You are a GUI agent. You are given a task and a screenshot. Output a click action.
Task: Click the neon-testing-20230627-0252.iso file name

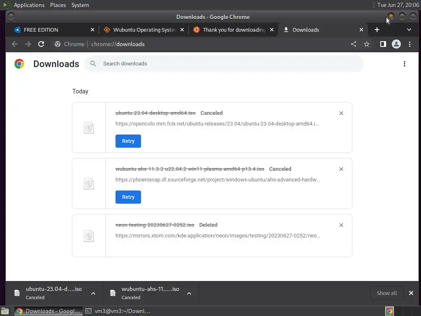(x=155, y=225)
